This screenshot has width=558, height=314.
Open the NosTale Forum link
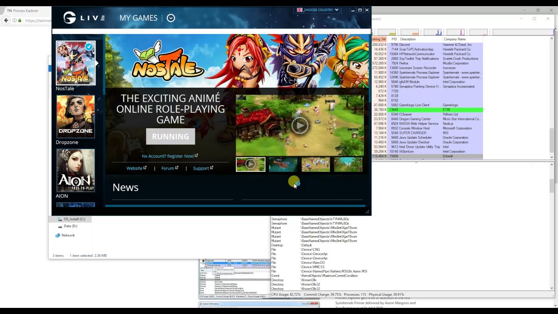pos(170,168)
